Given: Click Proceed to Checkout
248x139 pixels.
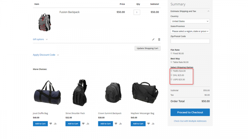Looking at the screenshot, I should (190, 112).
